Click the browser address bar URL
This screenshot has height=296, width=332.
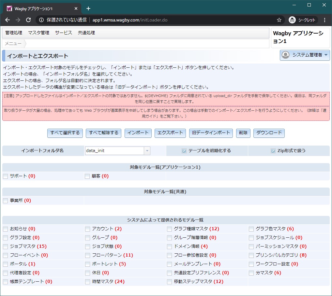(x=130, y=20)
